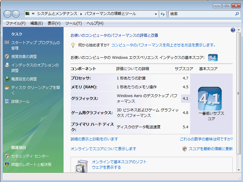The height and width of the screenshot is (182, 243).
Task: Open the address bar history dropdown arrow
Action: pyautogui.click(x=156, y=14)
